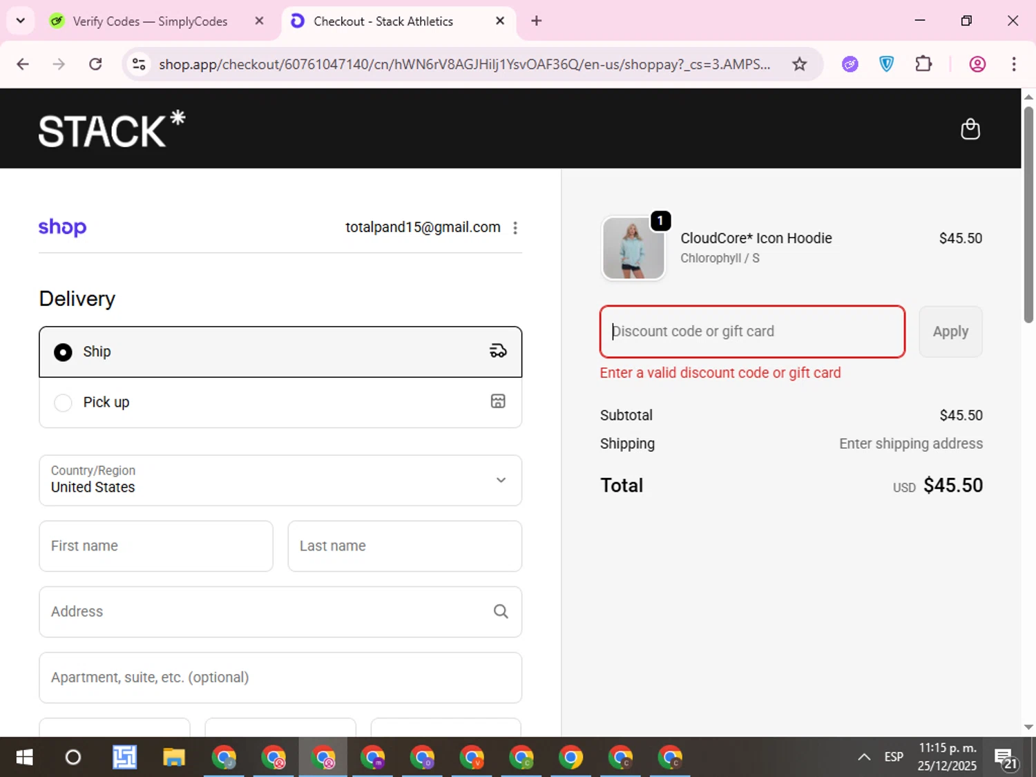Click the CloudCore* Icon Hoodie product name
The height and width of the screenshot is (777, 1036).
tap(756, 238)
